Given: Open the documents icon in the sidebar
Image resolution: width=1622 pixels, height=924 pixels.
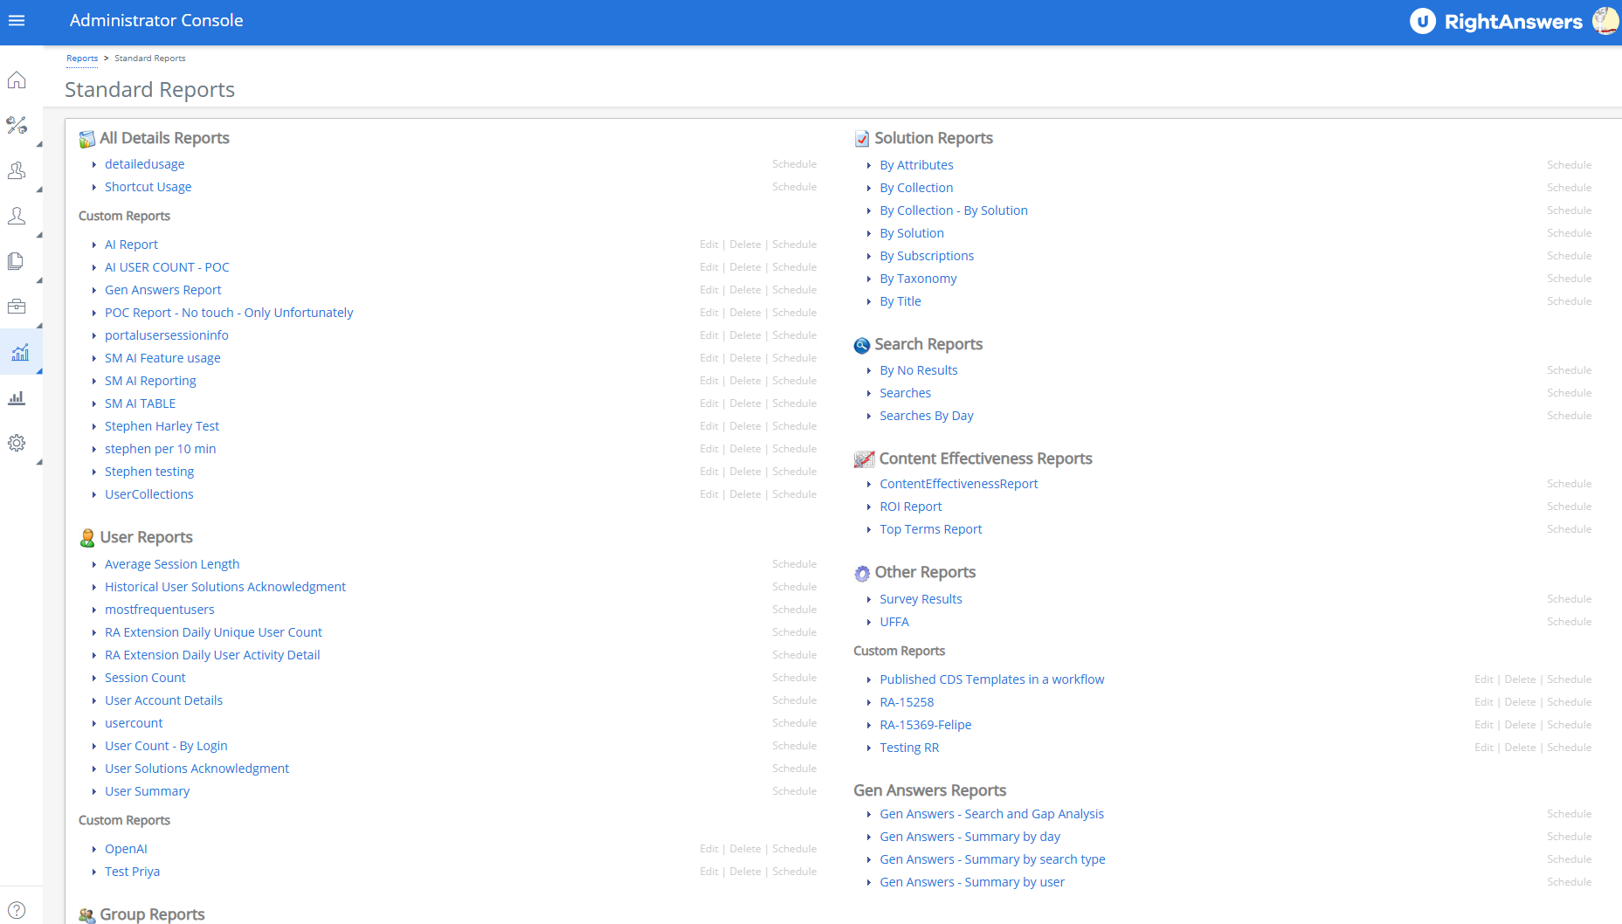Looking at the screenshot, I should 17,261.
